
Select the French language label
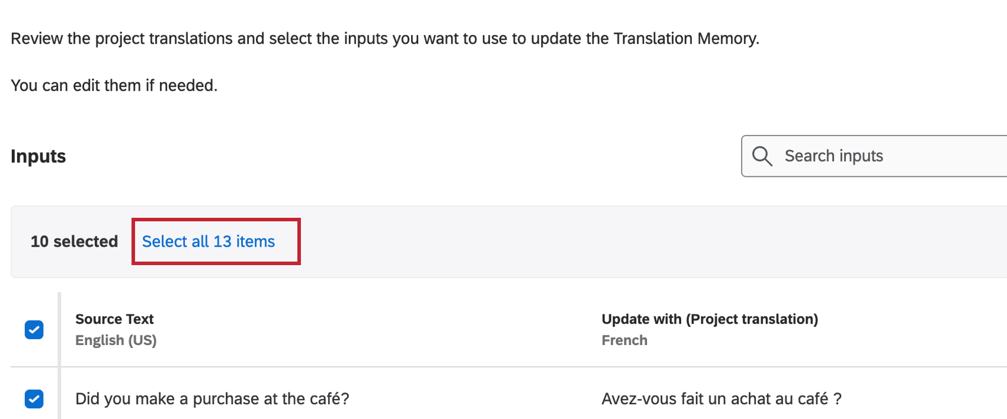pyautogui.click(x=624, y=340)
